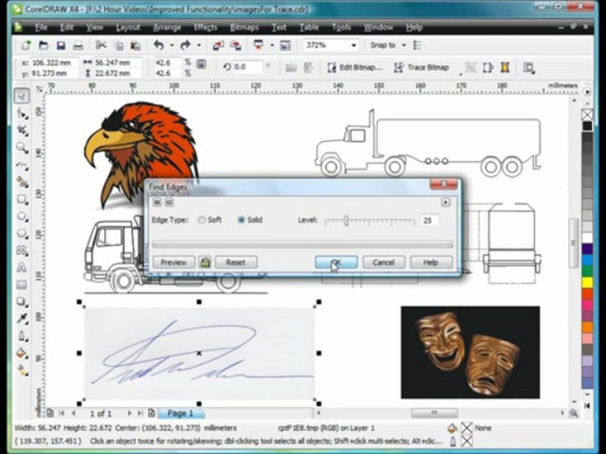Click the Export icon in the standard toolbar
The image size is (606, 454).
(x=236, y=45)
